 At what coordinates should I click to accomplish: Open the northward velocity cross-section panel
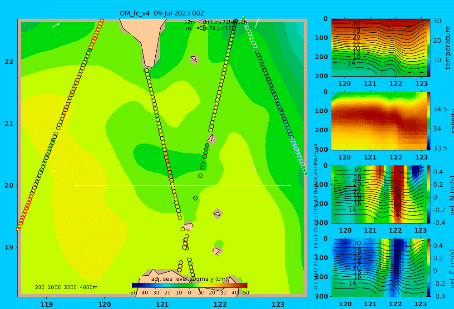tap(379, 194)
